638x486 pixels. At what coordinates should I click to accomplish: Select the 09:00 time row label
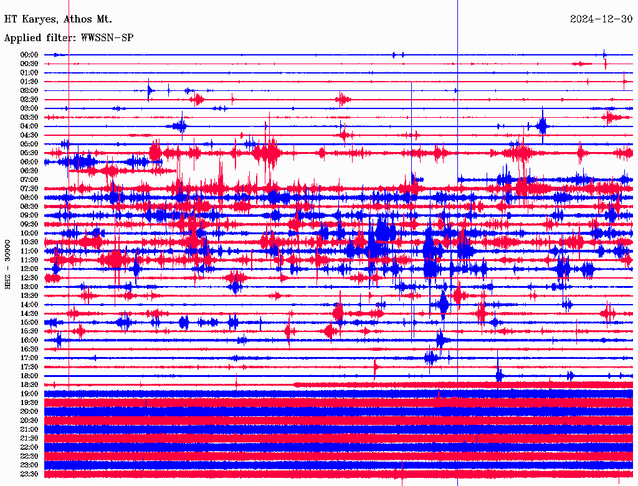29,216
